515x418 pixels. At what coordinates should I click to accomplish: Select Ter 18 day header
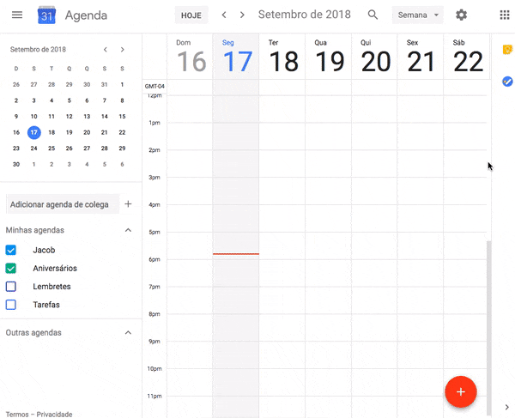click(283, 57)
